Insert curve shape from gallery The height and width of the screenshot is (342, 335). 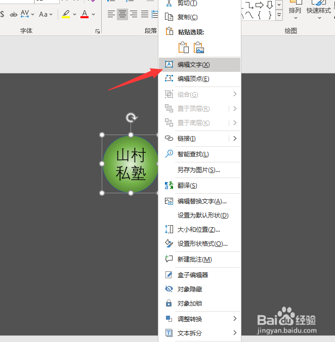249,15
